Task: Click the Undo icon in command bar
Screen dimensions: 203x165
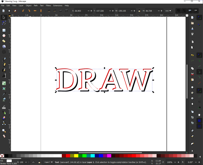Action: coord(192,55)
